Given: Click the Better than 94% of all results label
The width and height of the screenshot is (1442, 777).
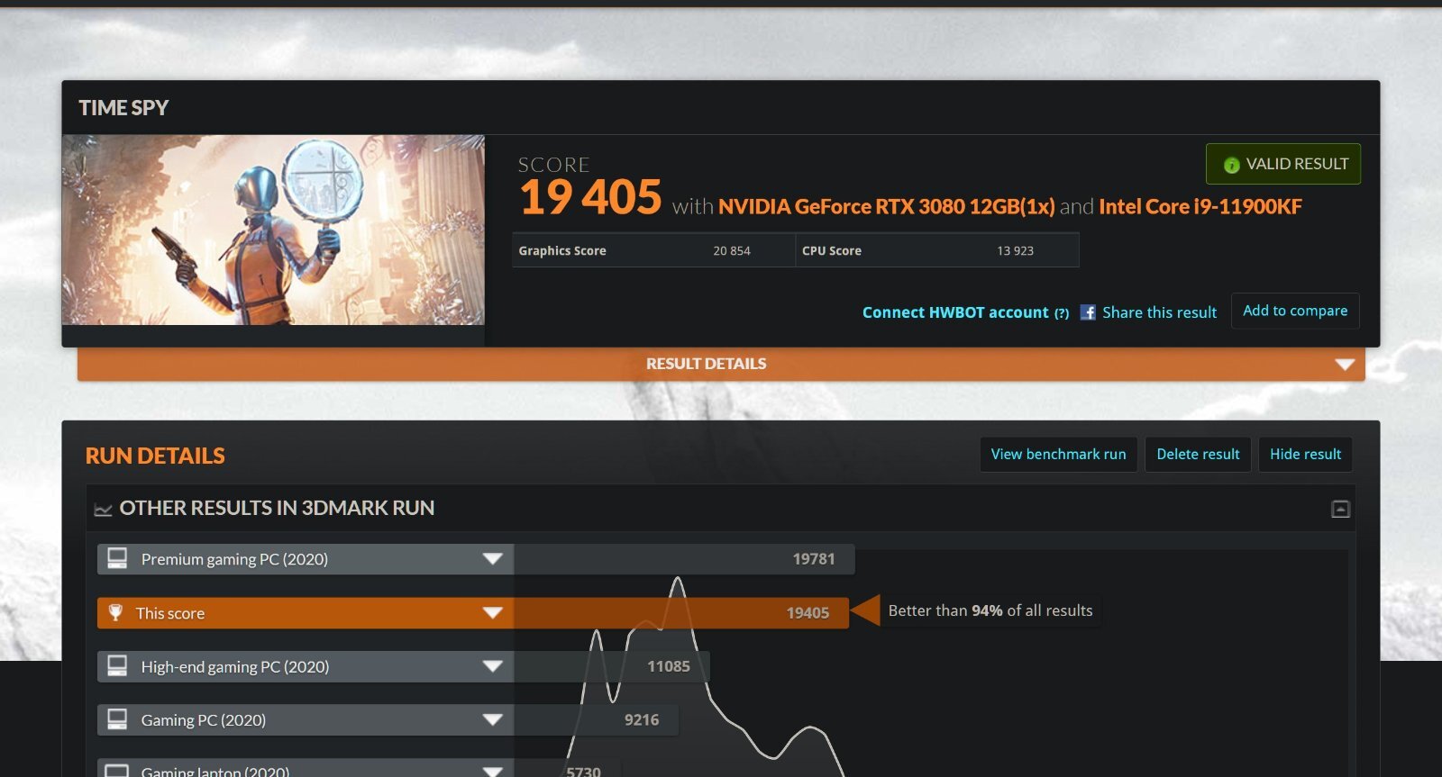Looking at the screenshot, I should pos(990,610).
